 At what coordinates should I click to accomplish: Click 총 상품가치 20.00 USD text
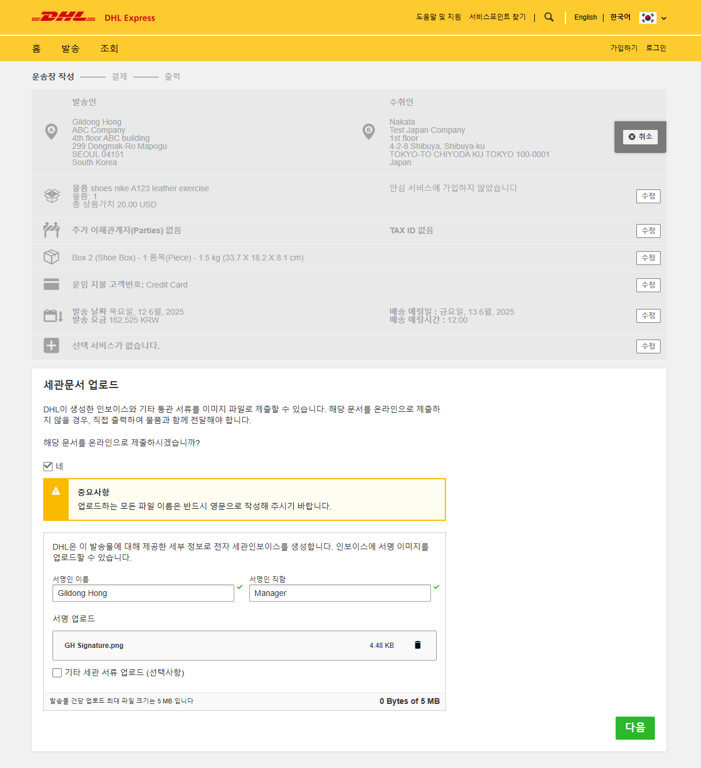coord(114,204)
